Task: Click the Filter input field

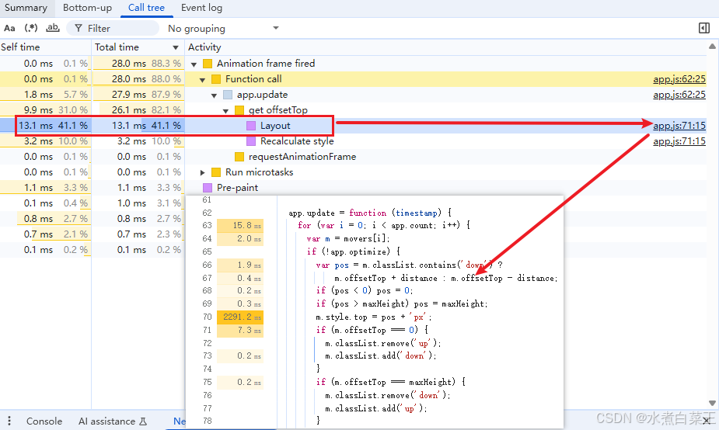Action: (x=113, y=29)
